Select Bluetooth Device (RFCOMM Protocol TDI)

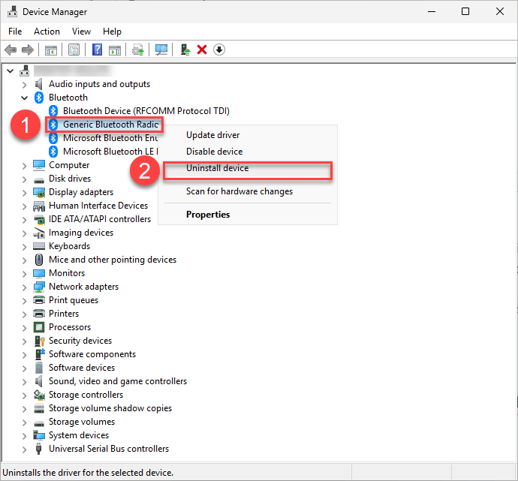146,111
